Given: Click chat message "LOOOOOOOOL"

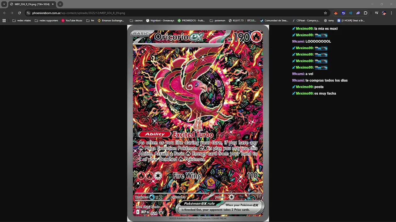Looking at the screenshot, I should point(318,42).
